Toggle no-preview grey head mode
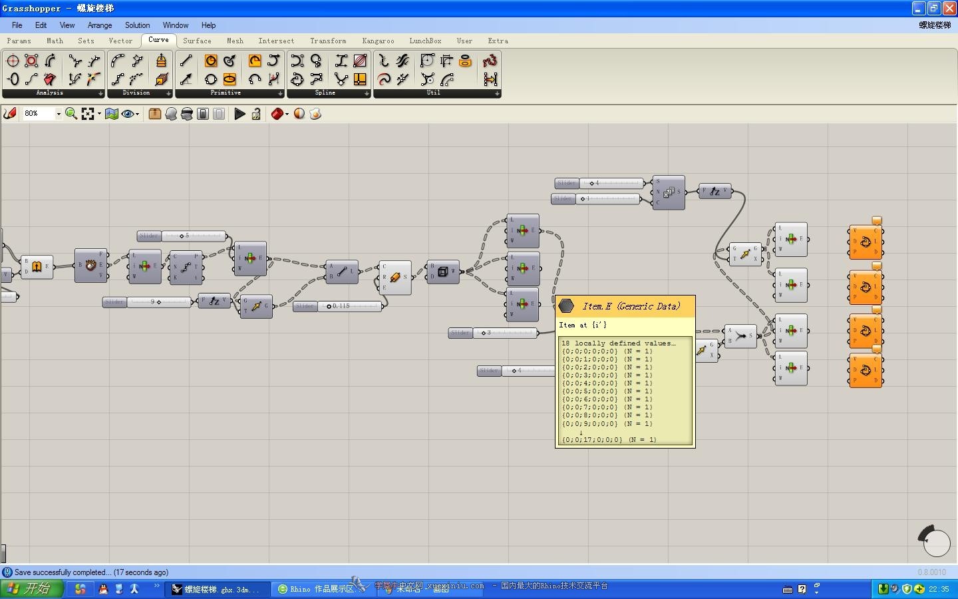The width and height of the screenshot is (958, 599). (171, 114)
